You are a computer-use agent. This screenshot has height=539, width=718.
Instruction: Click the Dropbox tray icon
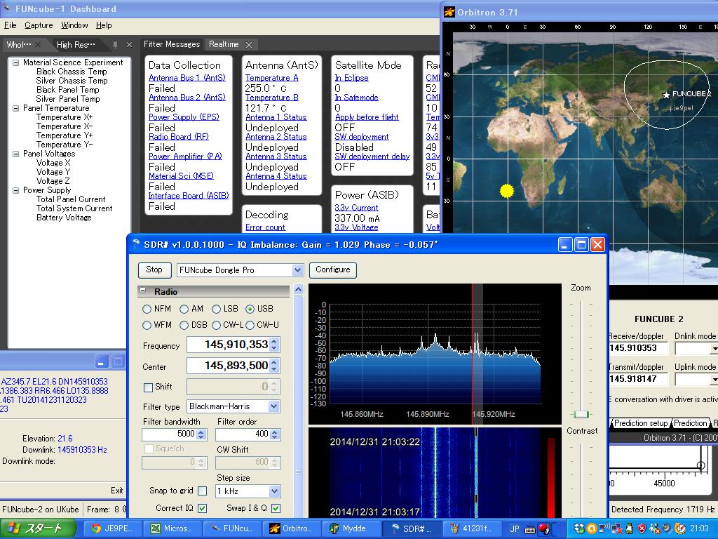579,529
